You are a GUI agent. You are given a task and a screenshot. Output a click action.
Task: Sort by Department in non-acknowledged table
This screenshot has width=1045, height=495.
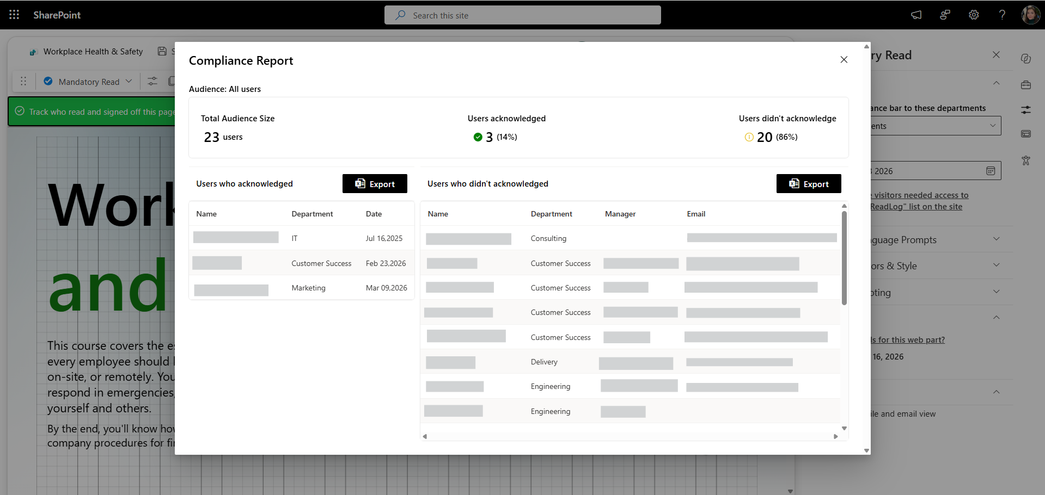tap(551, 214)
